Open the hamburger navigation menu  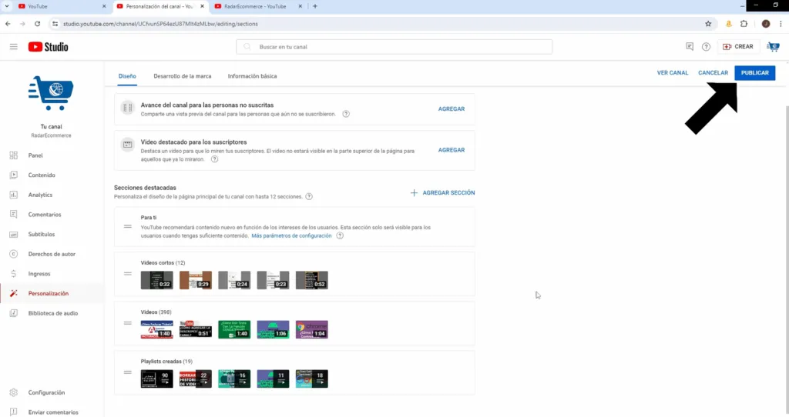14,47
